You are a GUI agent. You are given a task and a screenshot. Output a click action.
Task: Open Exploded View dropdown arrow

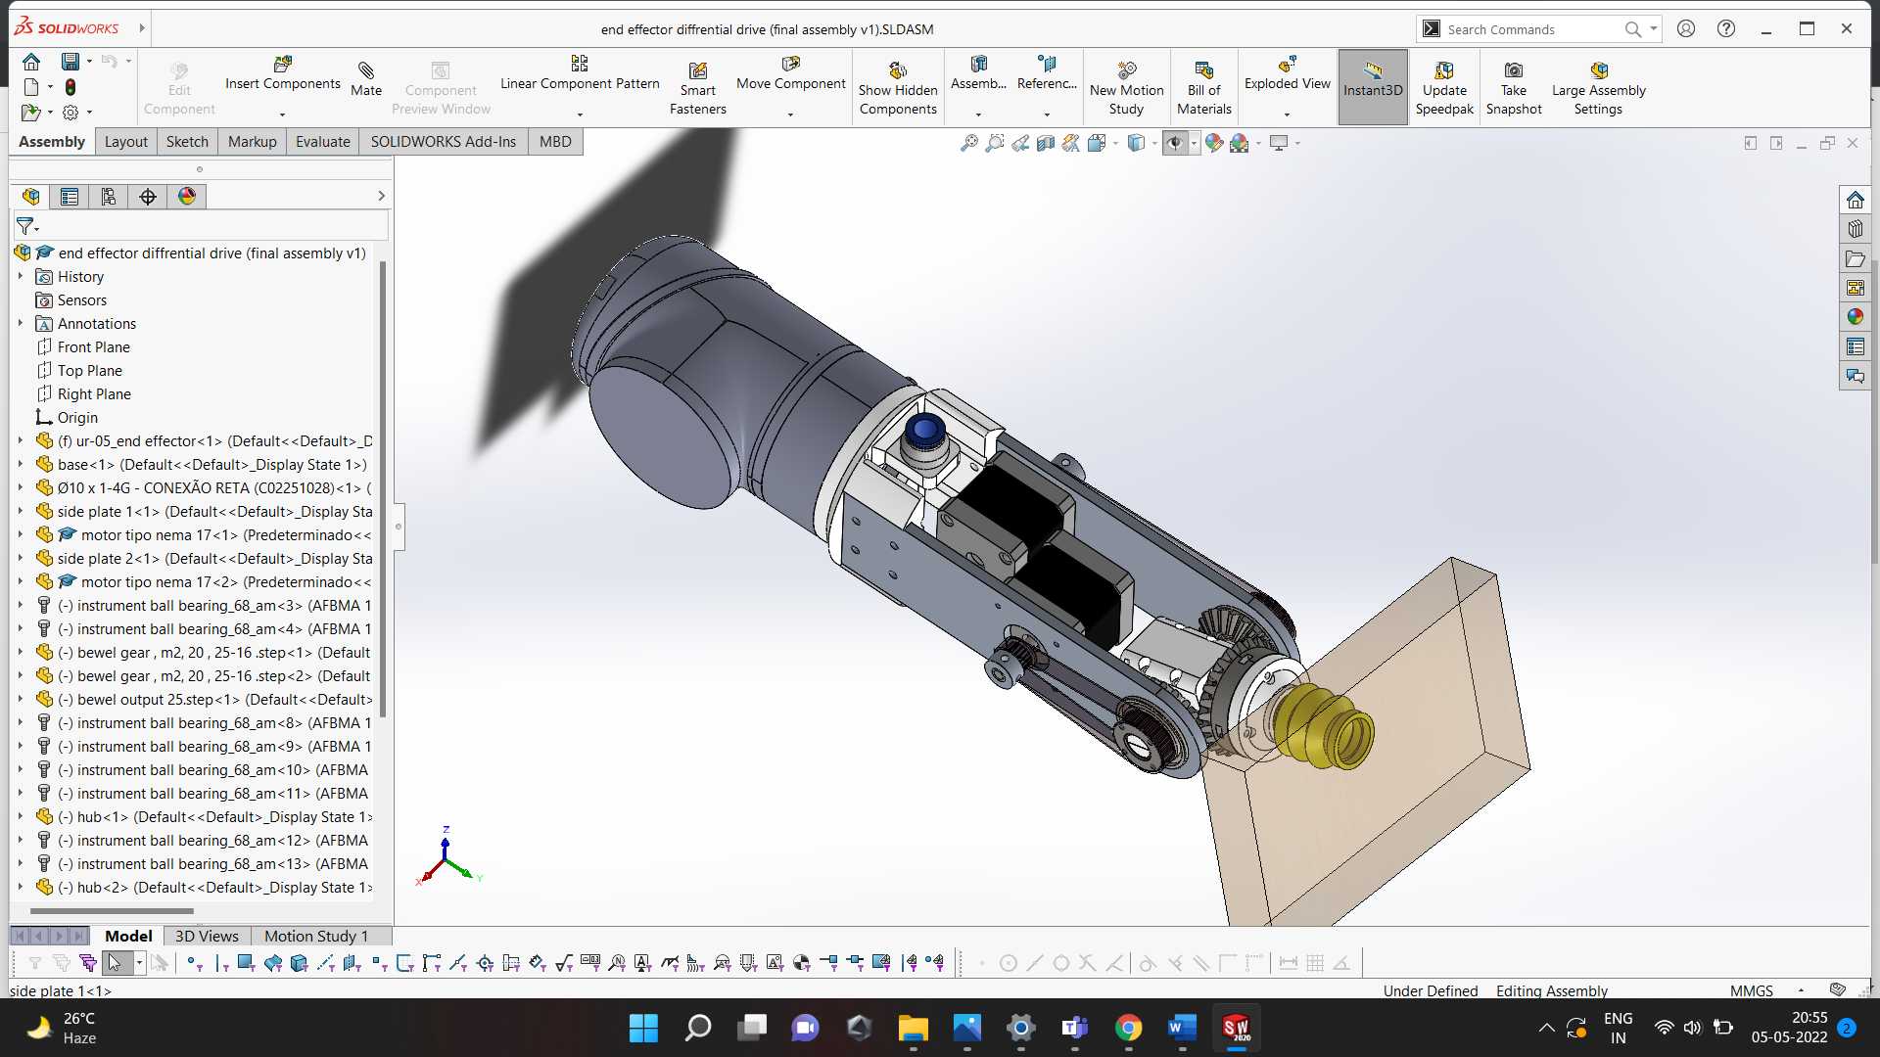click(1287, 115)
